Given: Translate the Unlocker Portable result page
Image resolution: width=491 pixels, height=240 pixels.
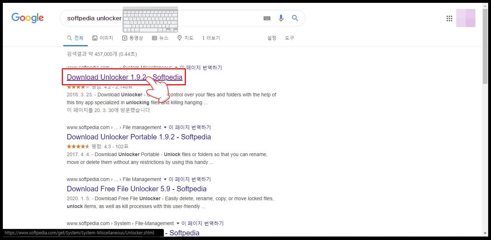Looking at the screenshot, I should click(x=190, y=127).
